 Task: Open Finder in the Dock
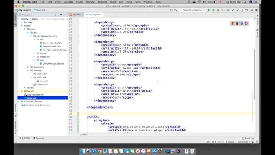coord(83,151)
